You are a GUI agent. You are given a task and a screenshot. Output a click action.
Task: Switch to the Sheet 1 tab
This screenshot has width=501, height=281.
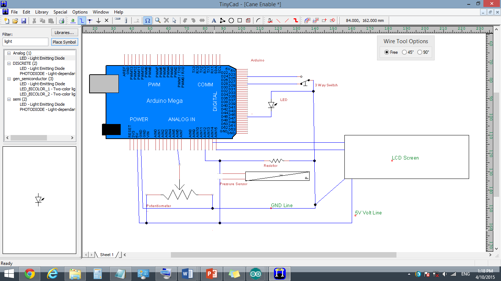click(106, 254)
